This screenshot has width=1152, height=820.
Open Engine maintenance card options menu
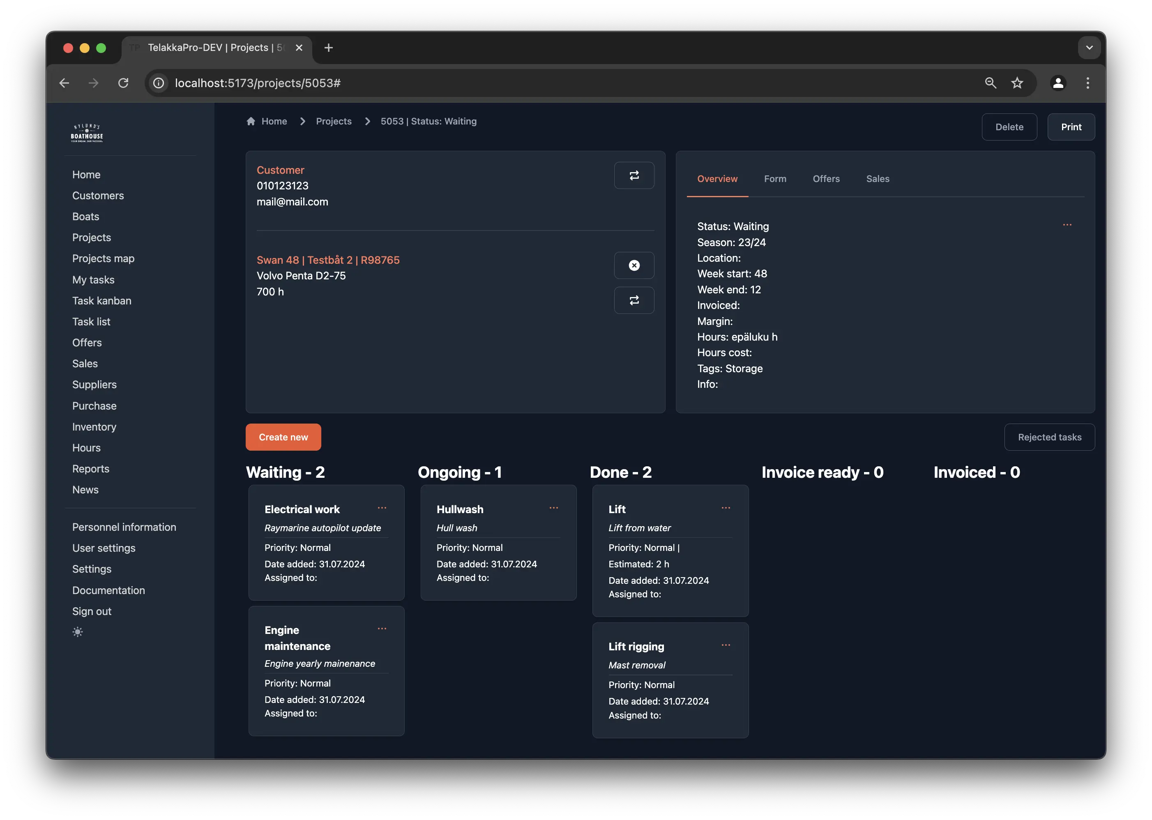pos(382,629)
